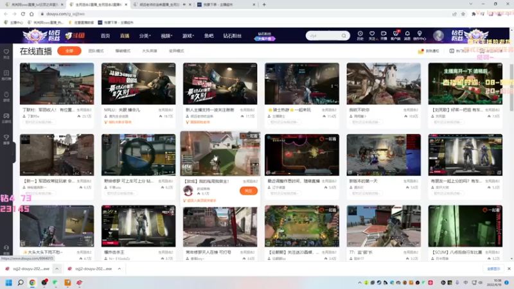Click 全部显示 in downloads bar

[x=493, y=268]
